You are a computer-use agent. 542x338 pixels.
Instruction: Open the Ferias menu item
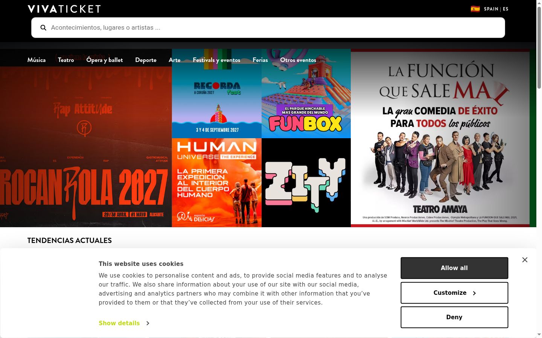click(x=260, y=60)
